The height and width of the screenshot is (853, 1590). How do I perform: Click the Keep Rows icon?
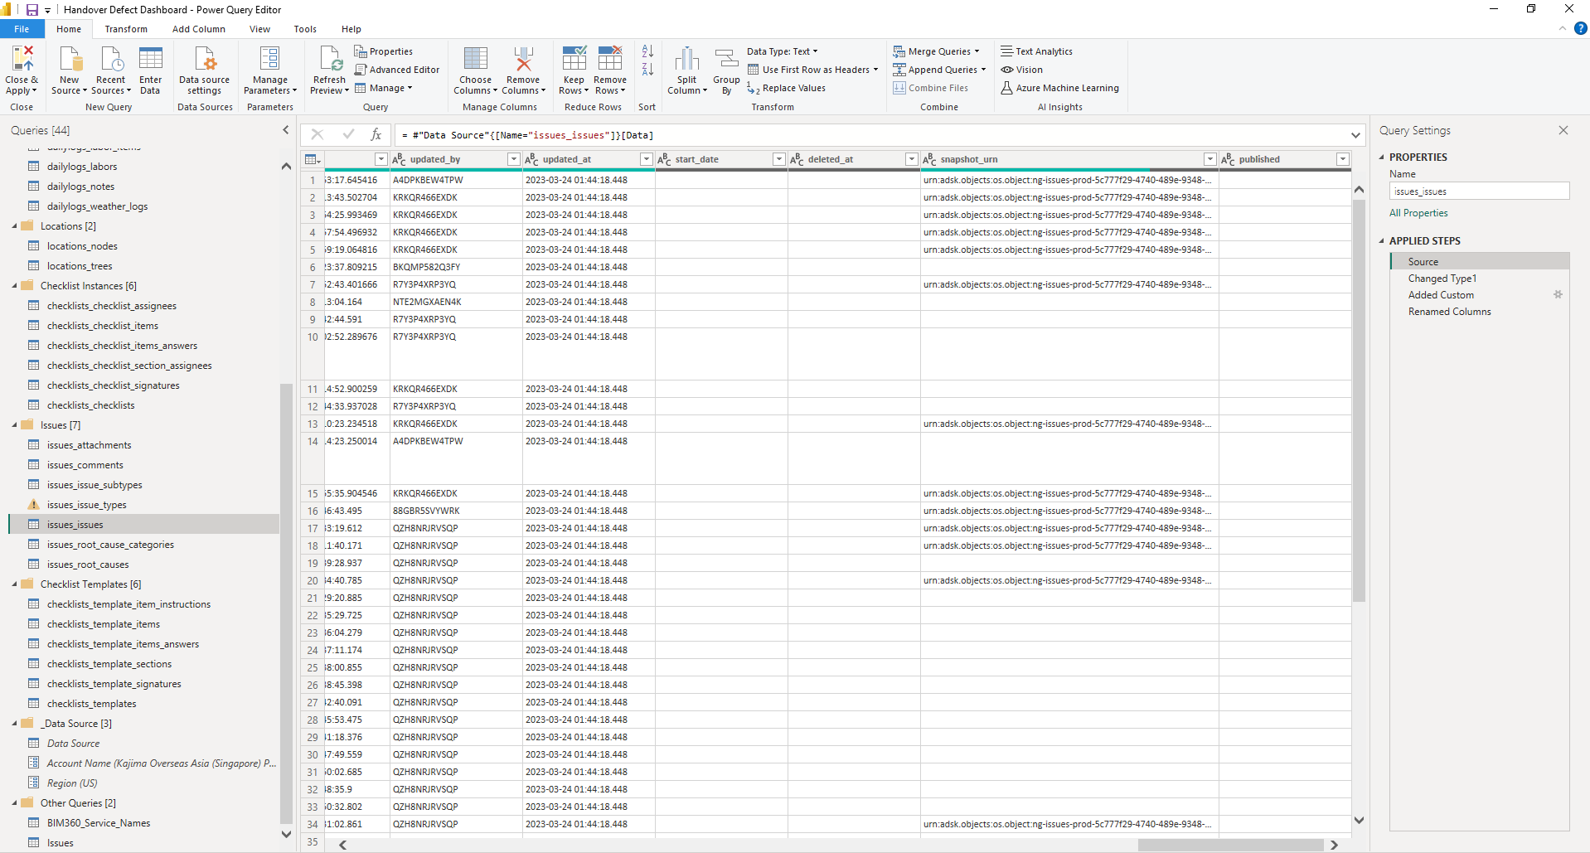coord(574,60)
